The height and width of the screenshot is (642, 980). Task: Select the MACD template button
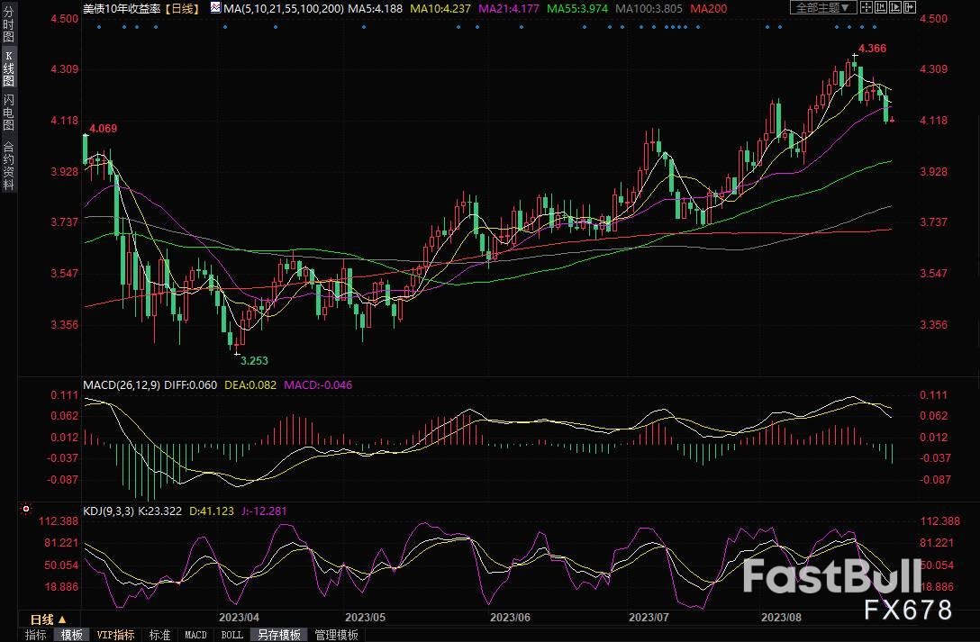coord(195,635)
